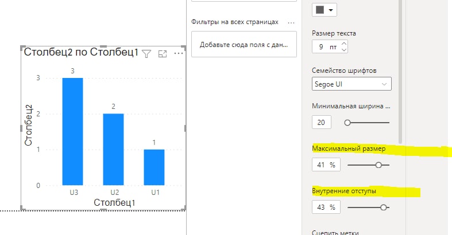Click the Столбец2 y-axis title
This screenshot has width=452, height=235.
(29, 125)
